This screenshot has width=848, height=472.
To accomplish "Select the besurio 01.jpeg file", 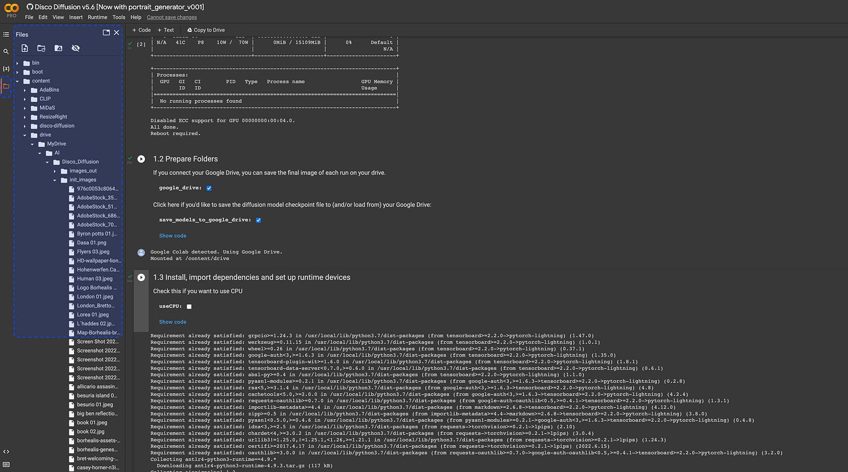I will 95,404.
